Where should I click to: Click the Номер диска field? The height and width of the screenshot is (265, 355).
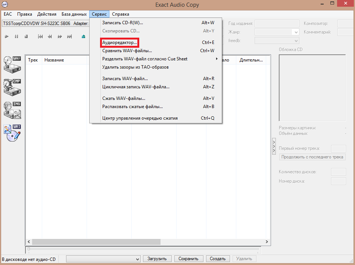point(339,181)
